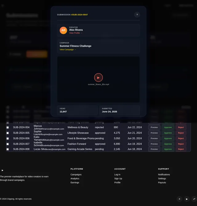Viewport: 197px width, 206px height.
Task: Click the Clipping logo play icon in footer
Action: coord(2,170)
